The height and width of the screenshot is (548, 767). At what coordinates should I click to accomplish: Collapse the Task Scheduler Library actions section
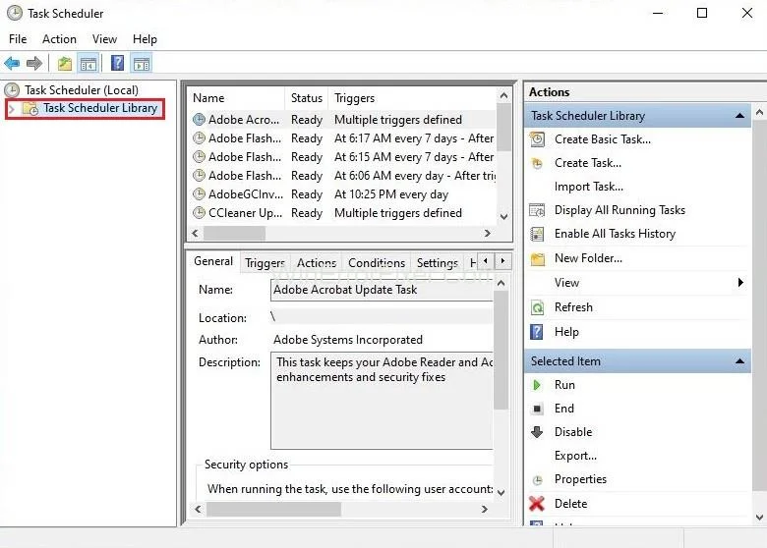(x=740, y=116)
